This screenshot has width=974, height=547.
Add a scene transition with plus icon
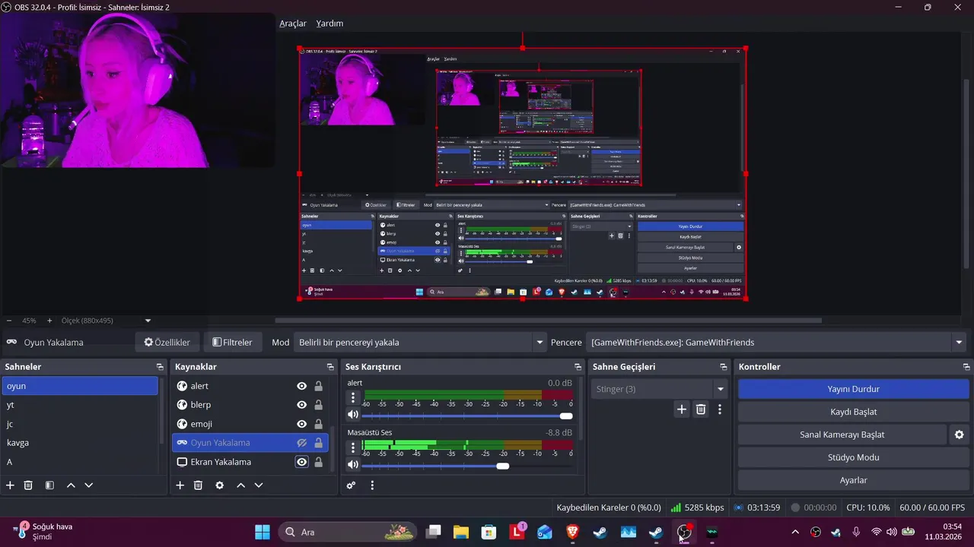(x=682, y=409)
